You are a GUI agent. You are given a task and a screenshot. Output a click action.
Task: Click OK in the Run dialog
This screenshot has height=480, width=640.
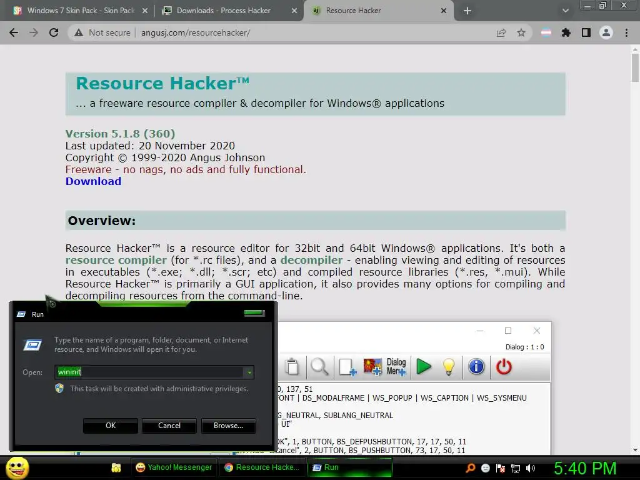[111, 425]
